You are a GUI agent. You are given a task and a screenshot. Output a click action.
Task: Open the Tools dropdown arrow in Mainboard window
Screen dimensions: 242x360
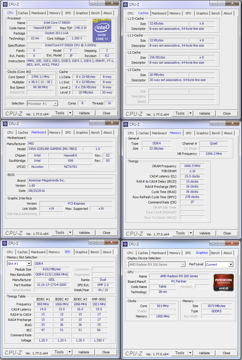pos(70,233)
